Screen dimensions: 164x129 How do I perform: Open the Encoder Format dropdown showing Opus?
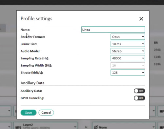click(128, 37)
